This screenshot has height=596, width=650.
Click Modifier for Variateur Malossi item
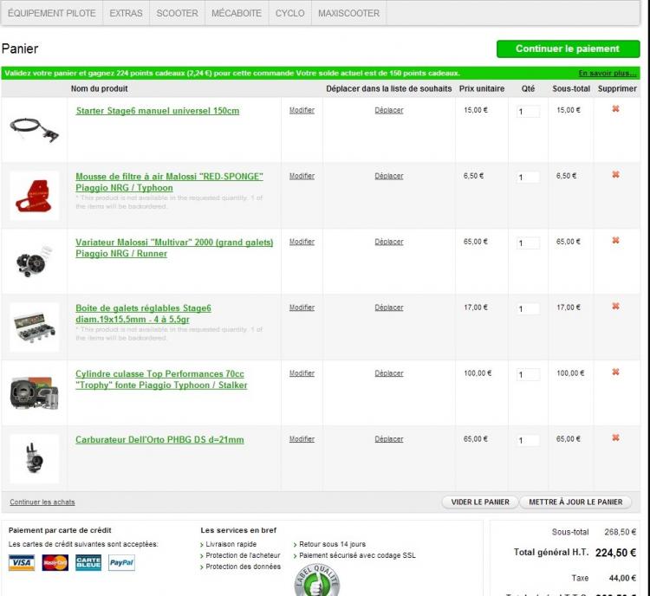pyautogui.click(x=302, y=242)
